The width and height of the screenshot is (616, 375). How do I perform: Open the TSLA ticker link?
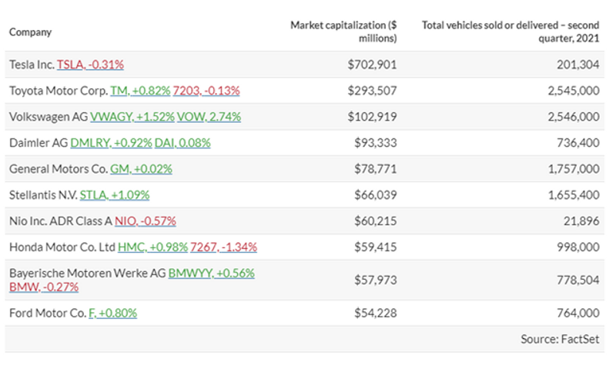[x=90, y=65]
